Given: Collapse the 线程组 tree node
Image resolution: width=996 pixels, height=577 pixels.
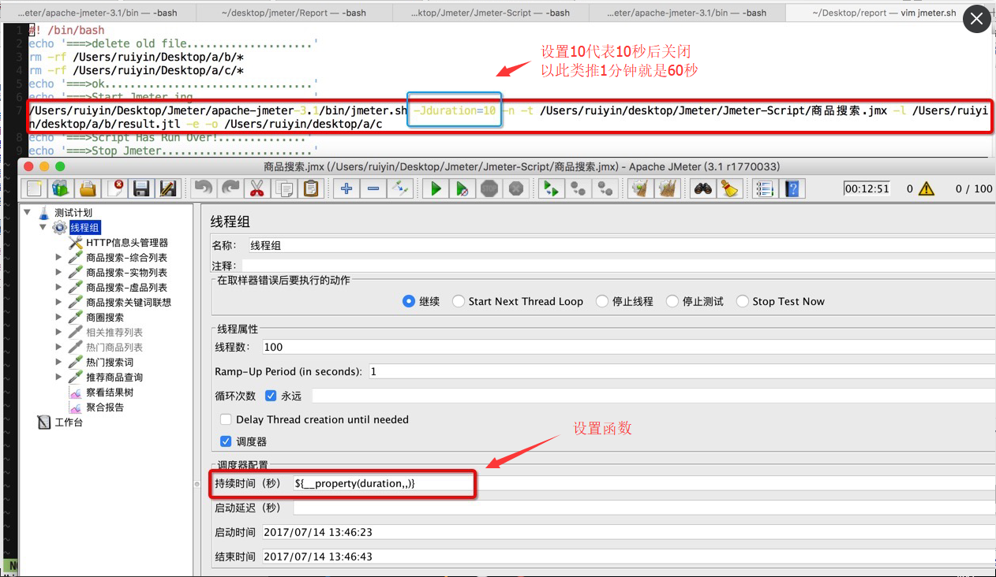Looking at the screenshot, I should 43,227.
